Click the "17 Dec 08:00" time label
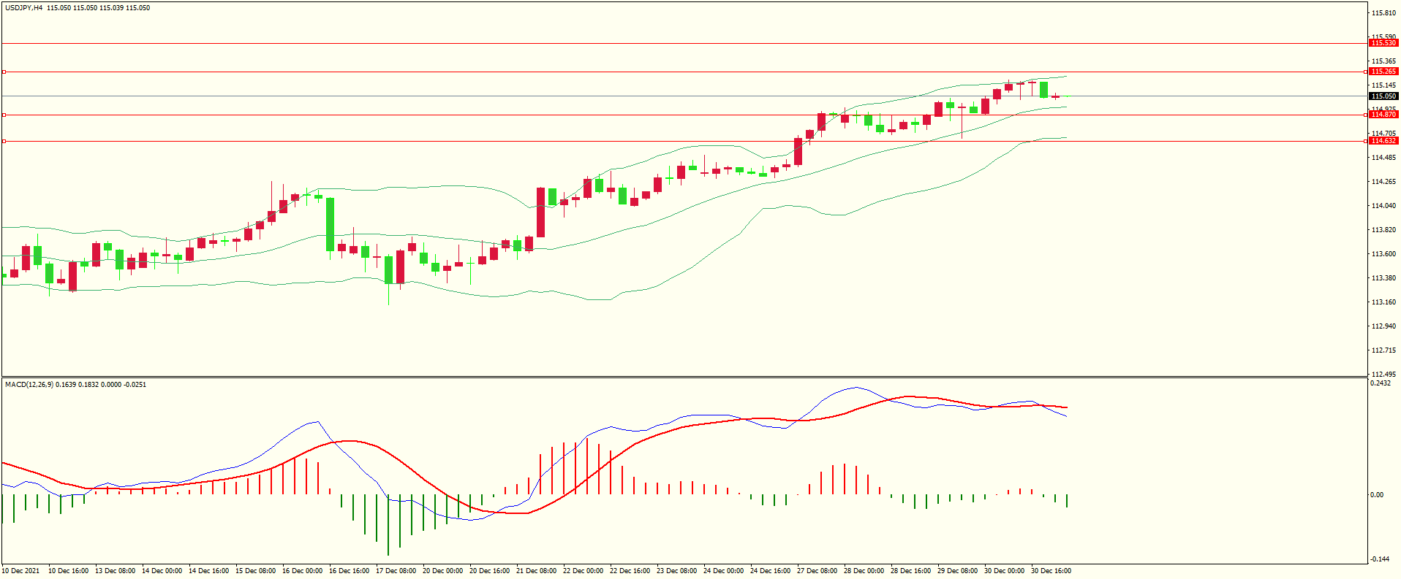 (x=396, y=571)
